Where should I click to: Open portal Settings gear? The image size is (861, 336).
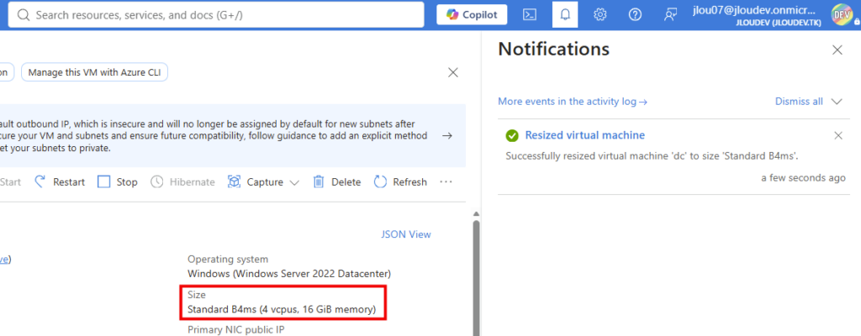[x=600, y=15]
